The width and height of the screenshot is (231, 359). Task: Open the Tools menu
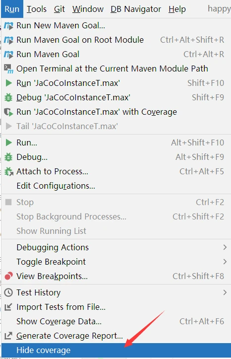(x=37, y=9)
